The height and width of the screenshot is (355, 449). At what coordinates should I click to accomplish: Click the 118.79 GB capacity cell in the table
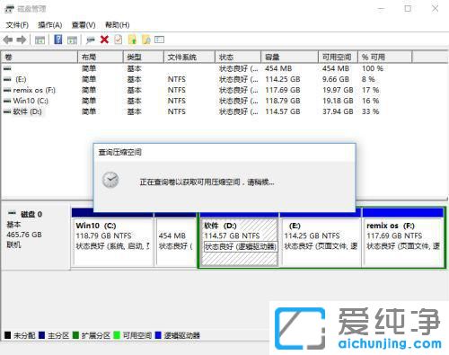tap(283, 101)
